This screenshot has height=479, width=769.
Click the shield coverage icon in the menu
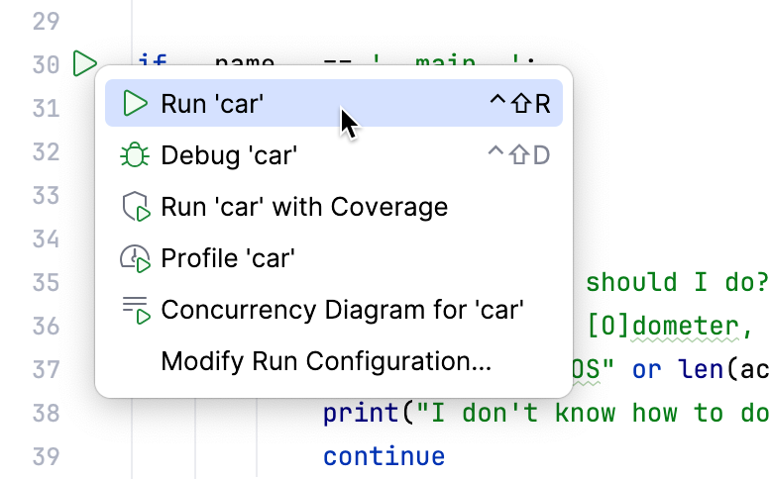[135, 208]
